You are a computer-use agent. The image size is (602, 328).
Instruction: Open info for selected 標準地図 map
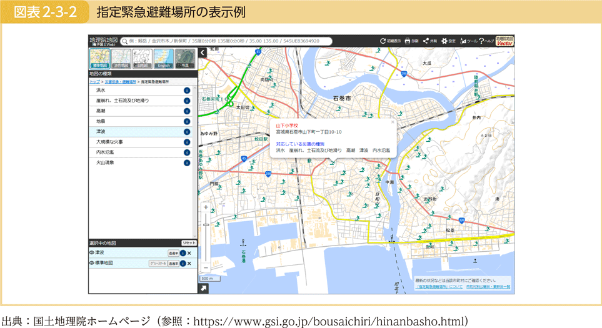[x=183, y=264]
